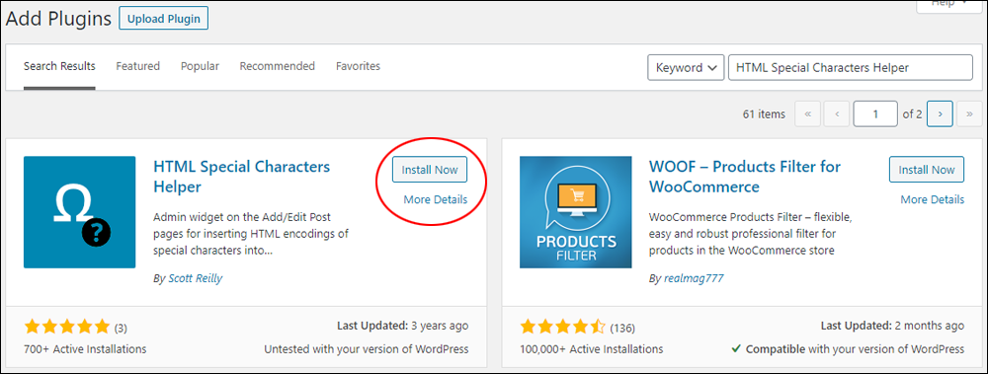Click the Products Filter plugin thumbnail

pos(575,212)
